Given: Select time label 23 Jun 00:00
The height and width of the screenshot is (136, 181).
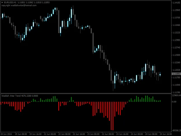Looking at the screenshot, I should 93,134.
